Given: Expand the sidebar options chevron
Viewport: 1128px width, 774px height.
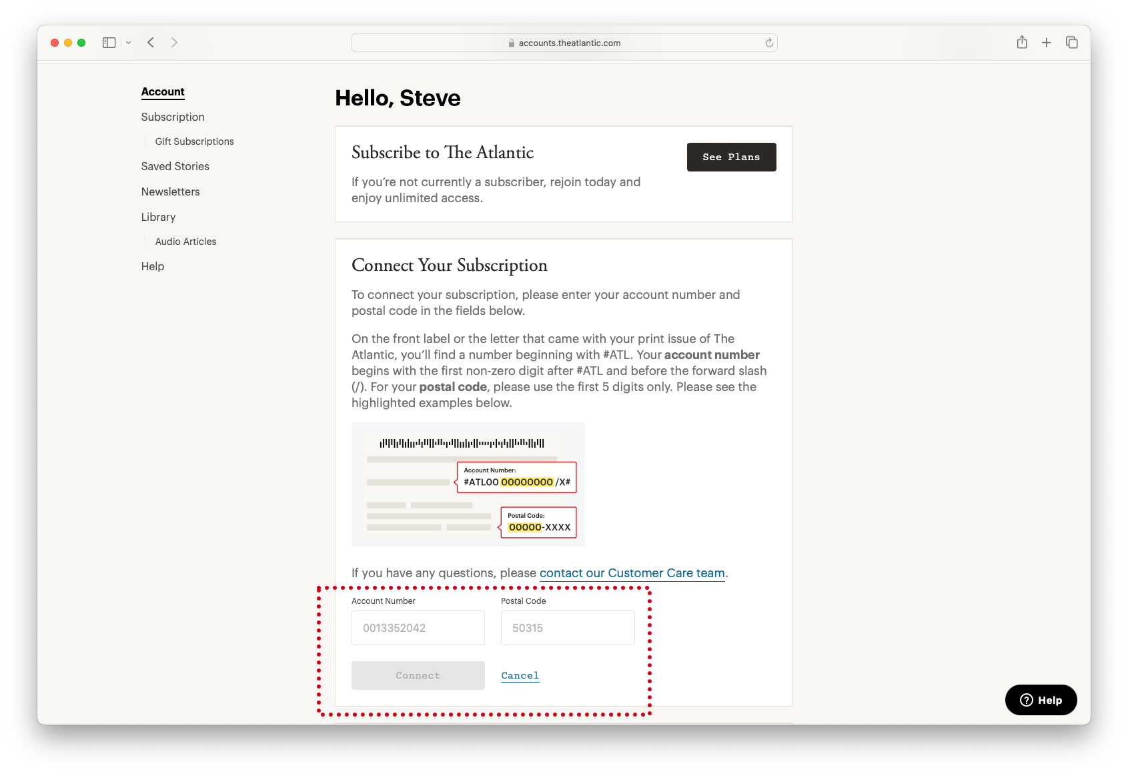Looking at the screenshot, I should pos(129,42).
